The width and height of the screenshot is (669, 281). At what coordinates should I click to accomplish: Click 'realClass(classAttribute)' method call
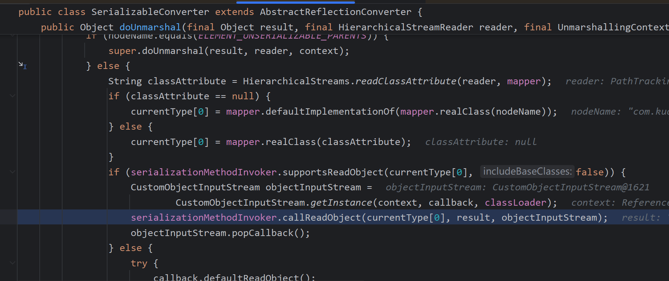[x=335, y=142]
